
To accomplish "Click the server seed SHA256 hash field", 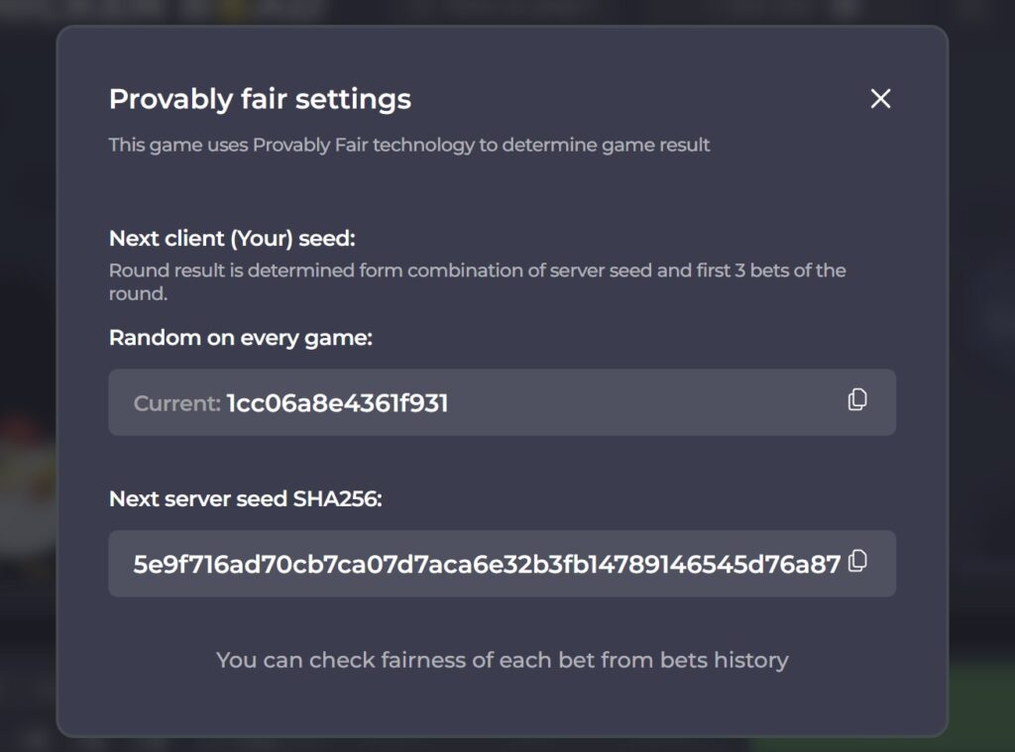I will pyautogui.click(x=503, y=564).
